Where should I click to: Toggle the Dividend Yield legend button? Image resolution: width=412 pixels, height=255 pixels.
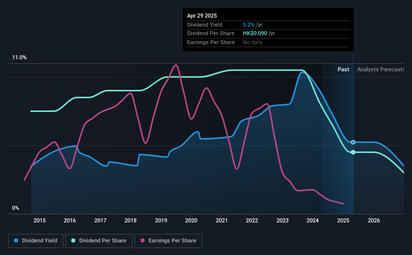tap(36, 241)
